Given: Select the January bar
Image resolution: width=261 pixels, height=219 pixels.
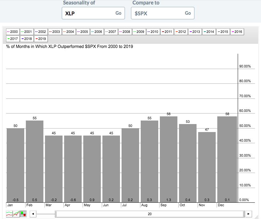Looking at the screenshot, I should point(16,165).
